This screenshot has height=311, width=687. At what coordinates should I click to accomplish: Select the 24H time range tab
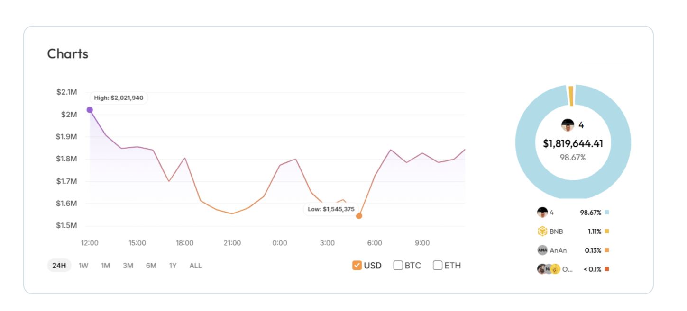59,266
